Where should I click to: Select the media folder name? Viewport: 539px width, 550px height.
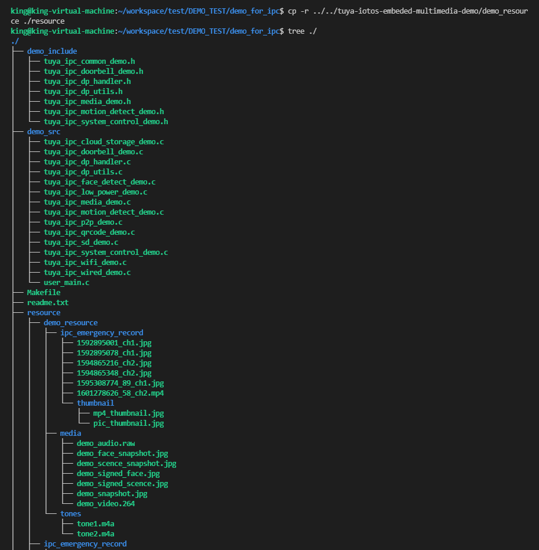(x=70, y=433)
